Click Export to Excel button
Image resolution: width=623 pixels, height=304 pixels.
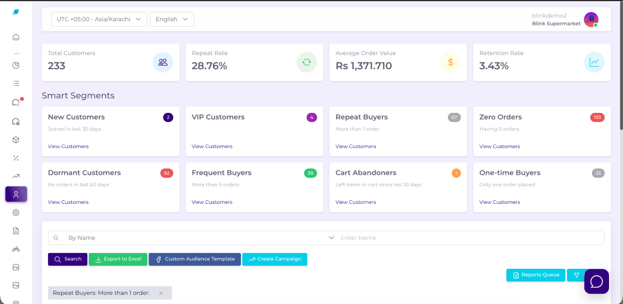(x=117, y=259)
